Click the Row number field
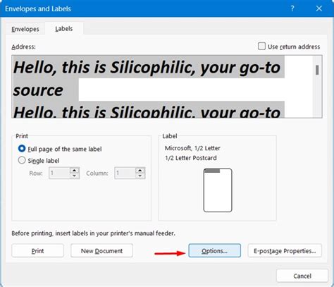Screen dimensions: 334x287 (59, 173)
